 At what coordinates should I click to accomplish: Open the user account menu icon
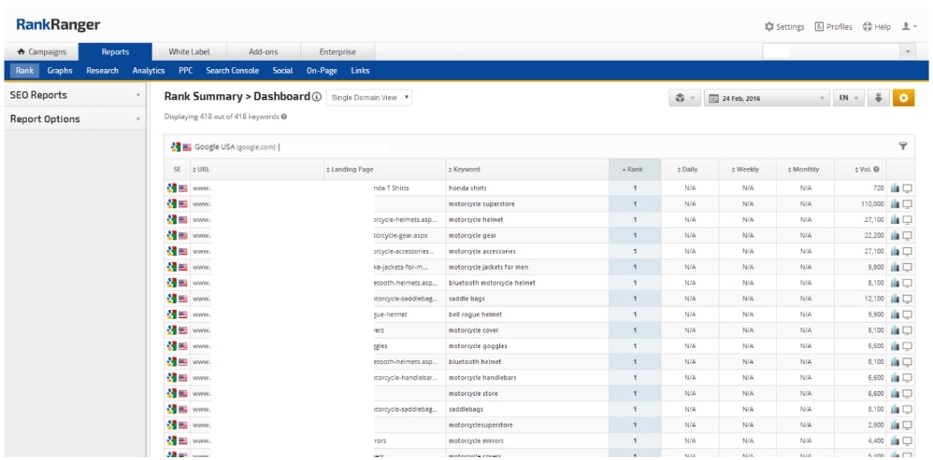pyautogui.click(x=910, y=27)
